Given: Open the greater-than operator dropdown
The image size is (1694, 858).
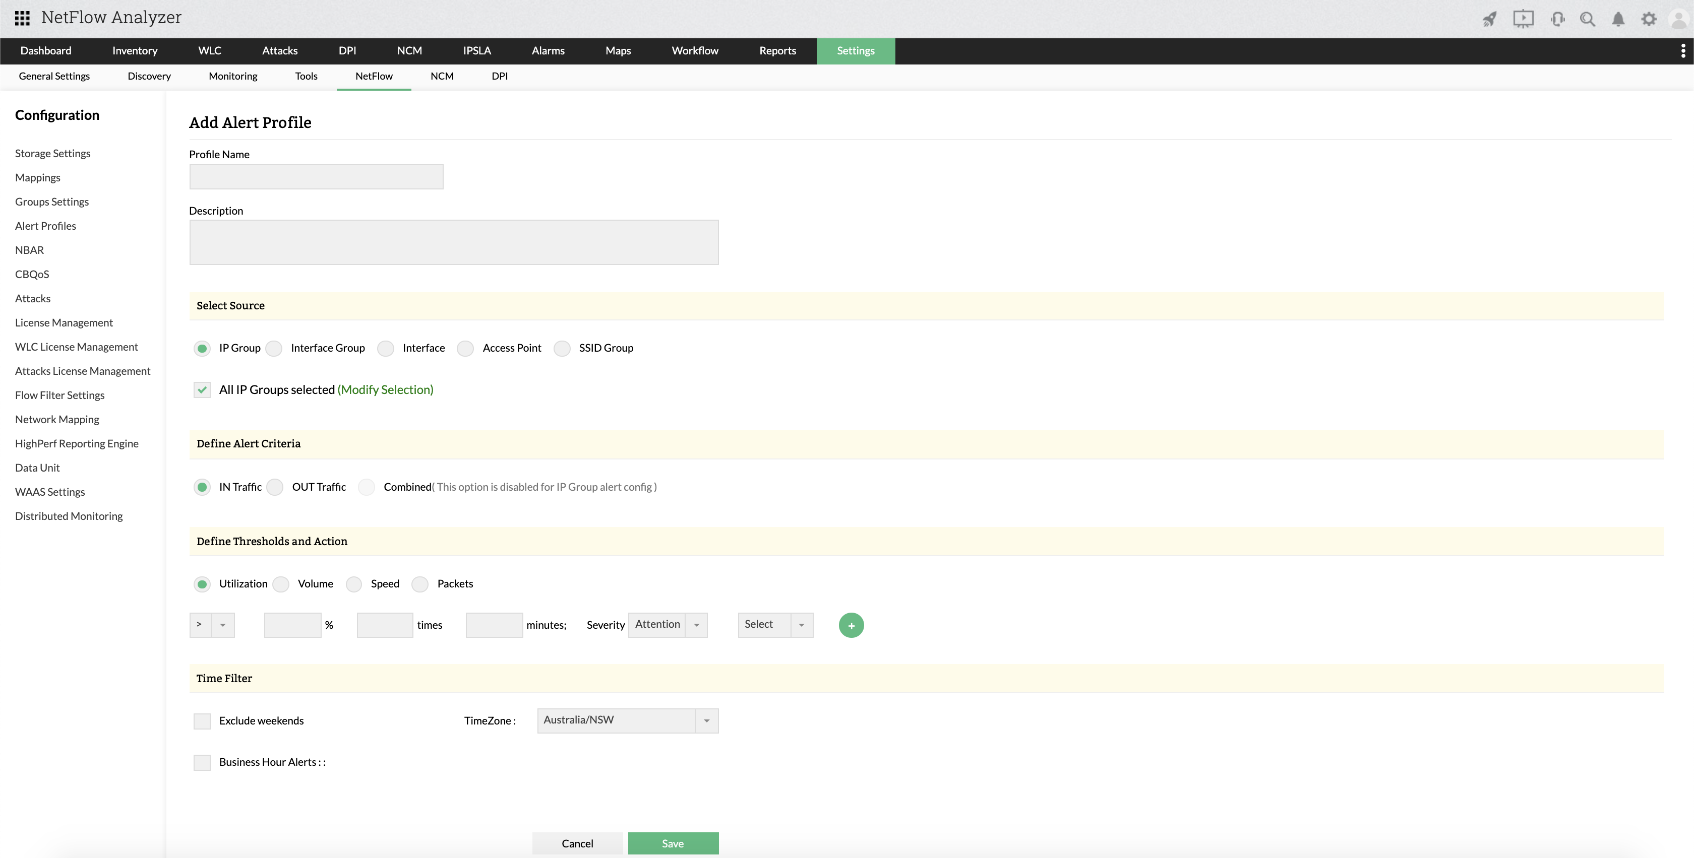Looking at the screenshot, I should [x=212, y=625].
